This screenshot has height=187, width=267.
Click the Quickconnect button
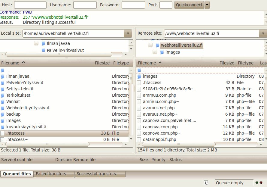[x=189, y=5]
